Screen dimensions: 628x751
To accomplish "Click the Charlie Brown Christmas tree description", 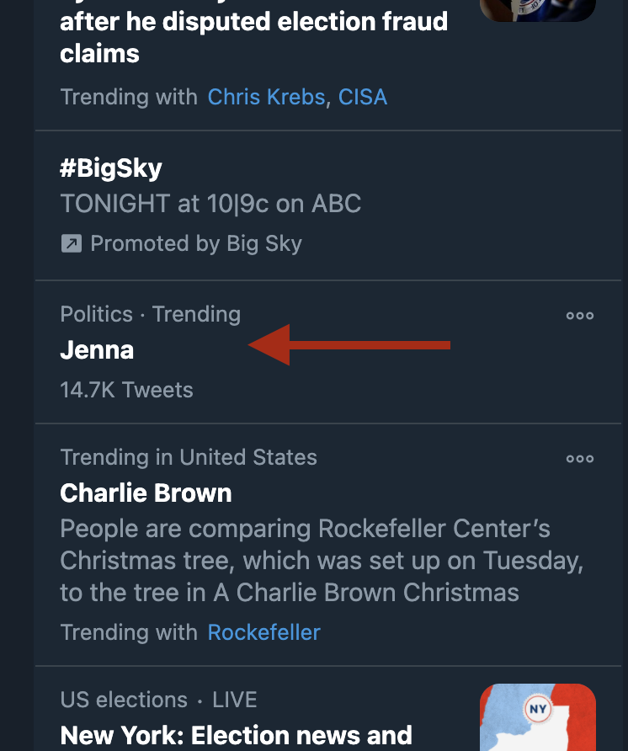I will click(x=320, y=561).
